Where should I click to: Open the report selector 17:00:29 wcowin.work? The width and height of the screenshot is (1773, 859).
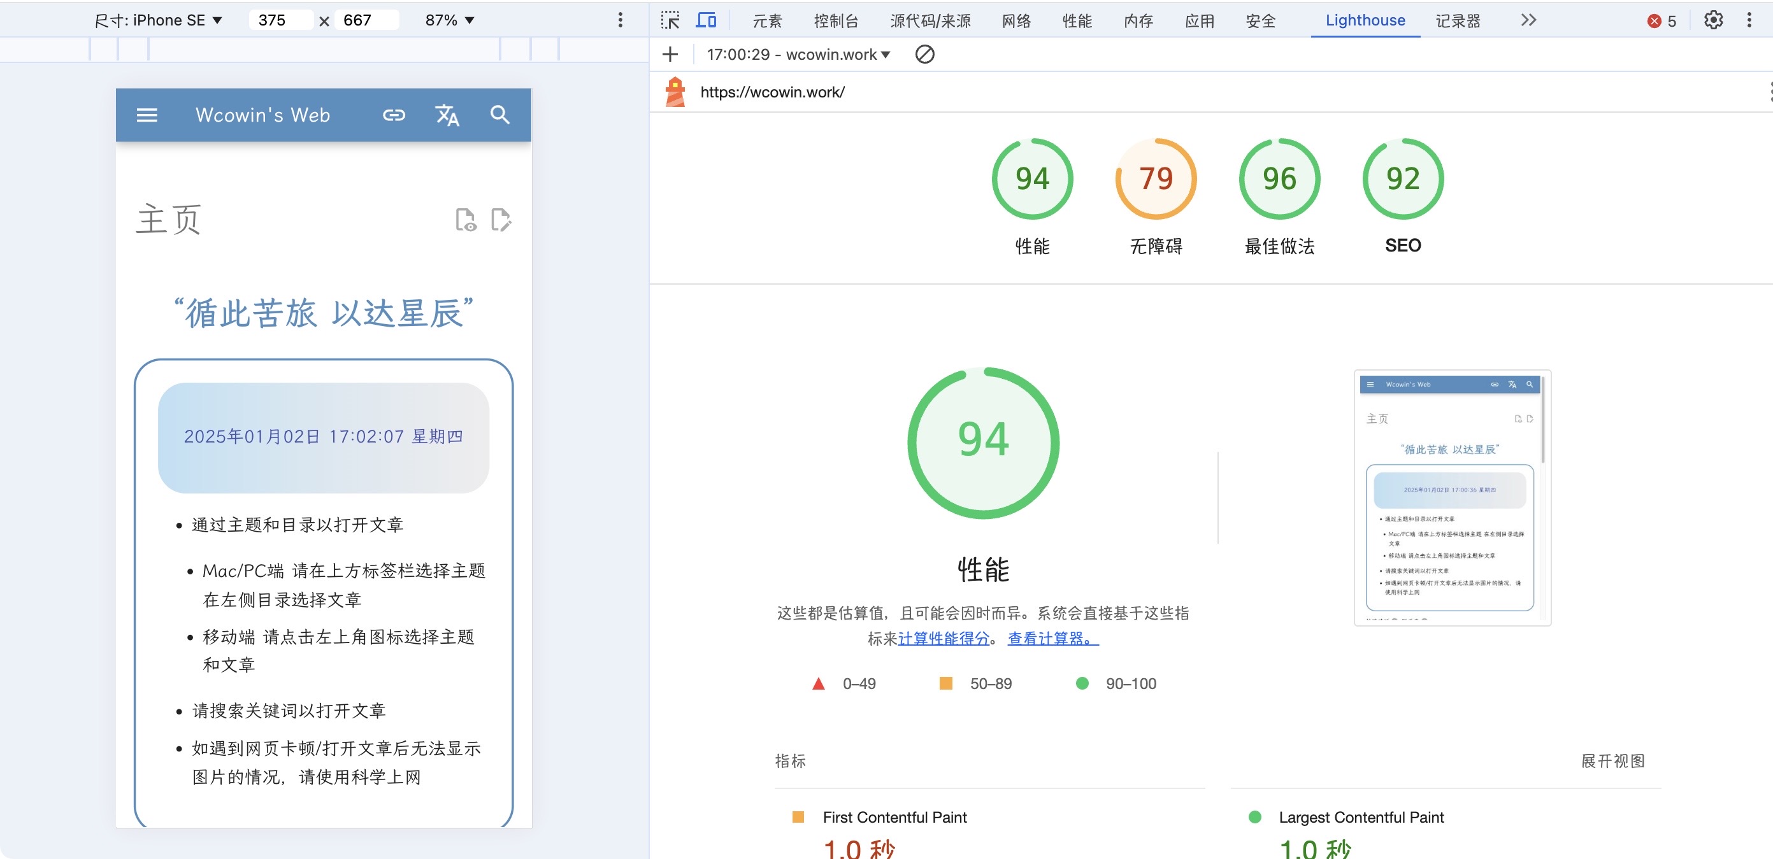798,54
